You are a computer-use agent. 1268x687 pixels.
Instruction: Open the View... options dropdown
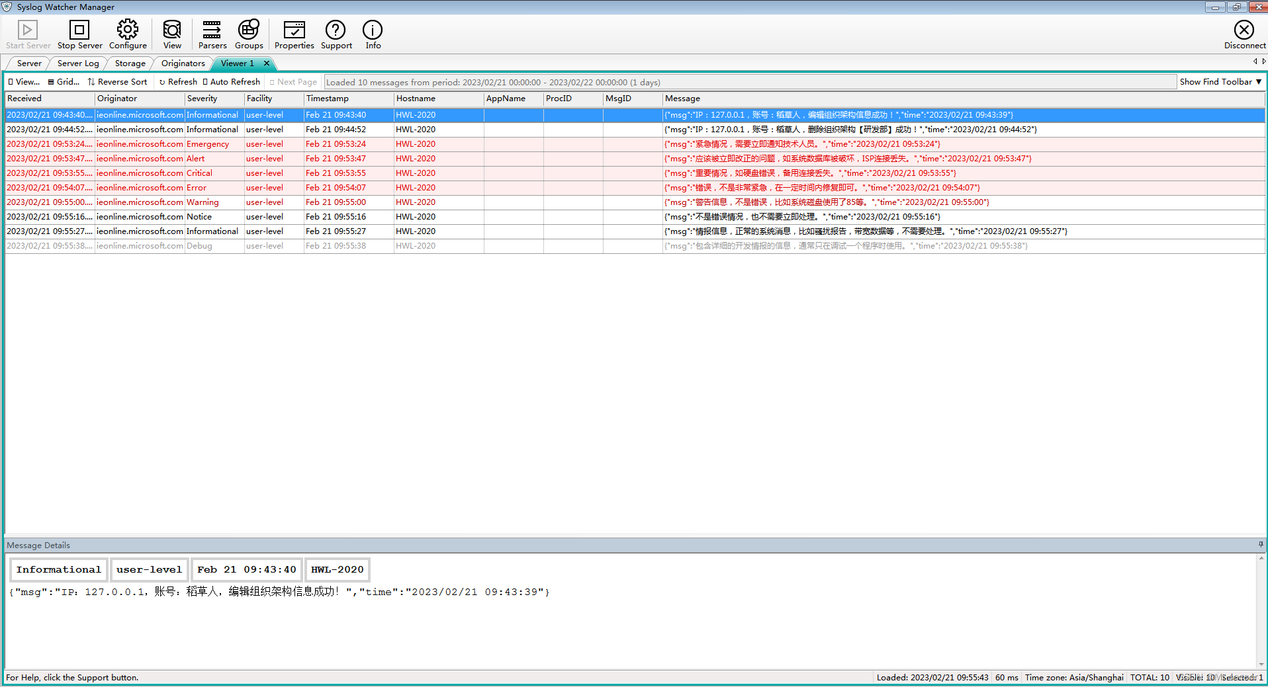pos(23,81)
